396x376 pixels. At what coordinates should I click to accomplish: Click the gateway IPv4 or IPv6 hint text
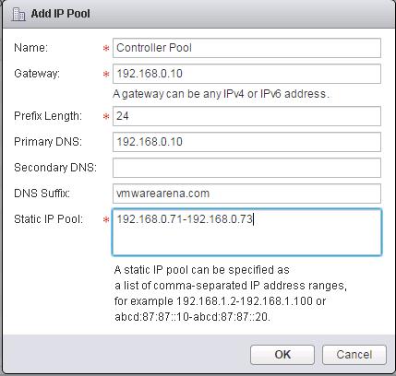[222, 94]
